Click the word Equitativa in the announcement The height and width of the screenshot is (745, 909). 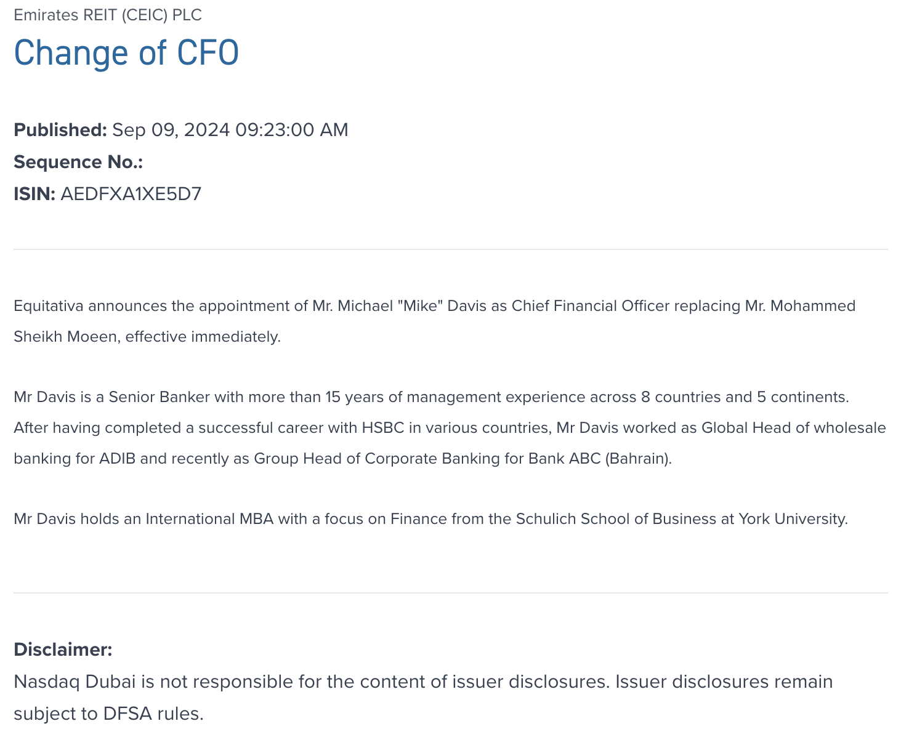(x=49, y=306)
